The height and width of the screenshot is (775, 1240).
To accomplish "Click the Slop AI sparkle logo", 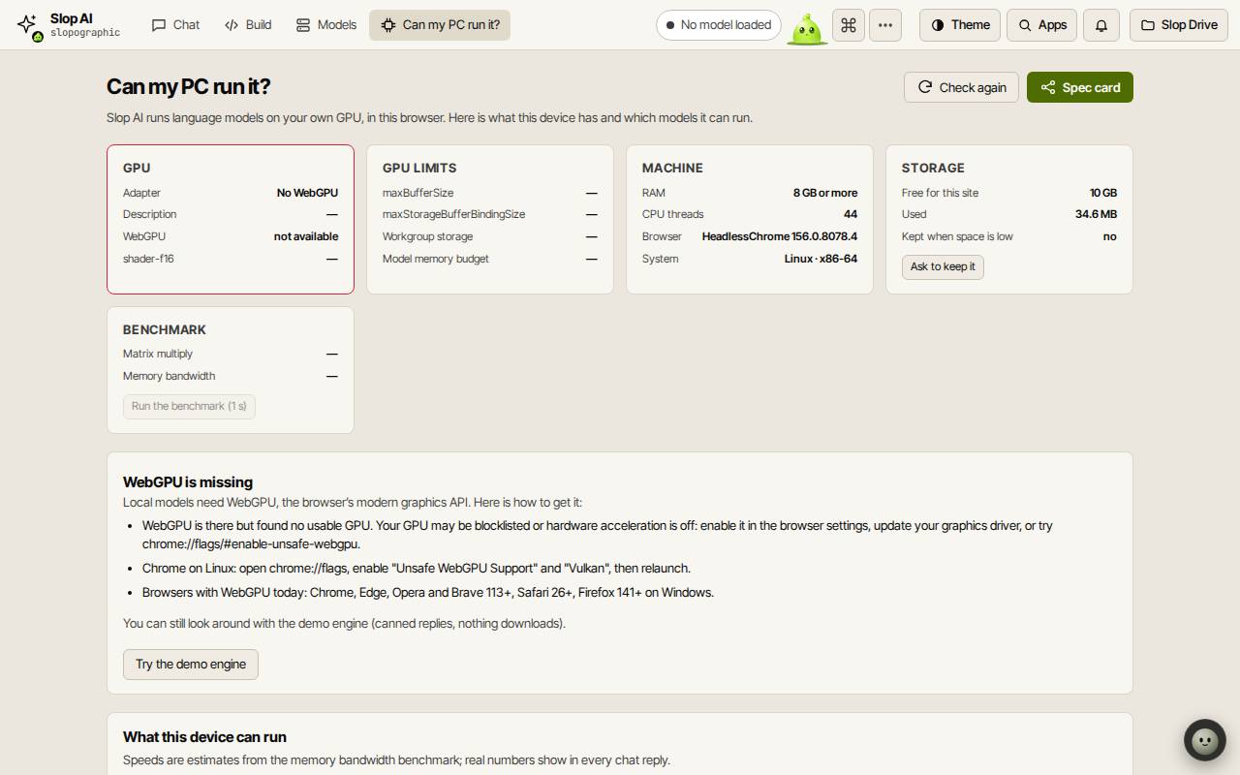I will tap(27, 24).
